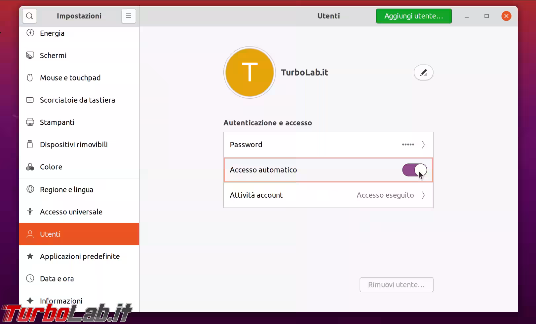Click the Data e ora clock icon
The width and height of the screenshot is (536, 324).
[30, 279]
